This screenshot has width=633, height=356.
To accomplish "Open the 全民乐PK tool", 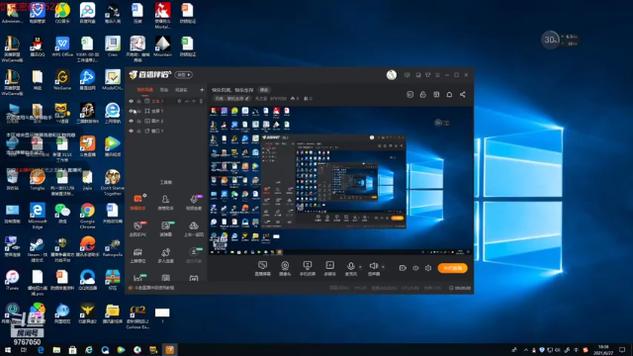I will point(137,228).
